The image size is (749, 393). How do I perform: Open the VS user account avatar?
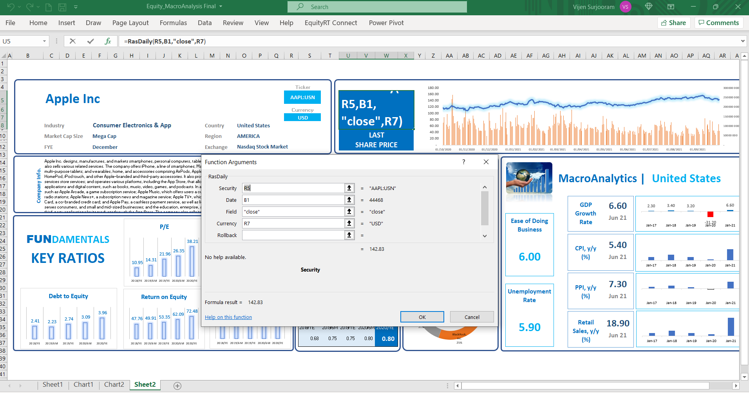tap(626, 7)
